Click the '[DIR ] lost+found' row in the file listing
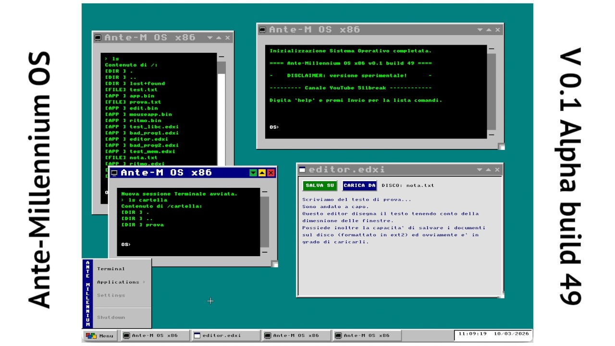 pos(135,84)
